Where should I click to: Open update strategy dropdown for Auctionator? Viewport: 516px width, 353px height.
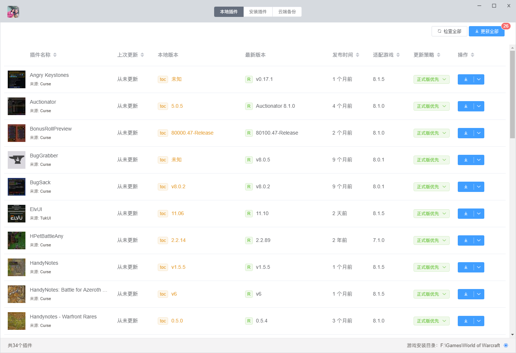(x=431, y=106)
